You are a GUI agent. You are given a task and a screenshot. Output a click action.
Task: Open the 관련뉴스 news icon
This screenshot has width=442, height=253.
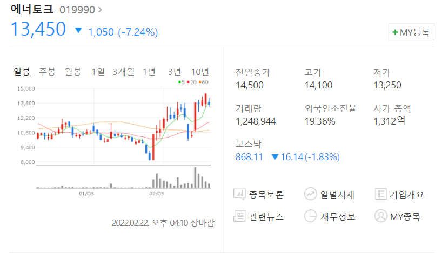[239, 216]
